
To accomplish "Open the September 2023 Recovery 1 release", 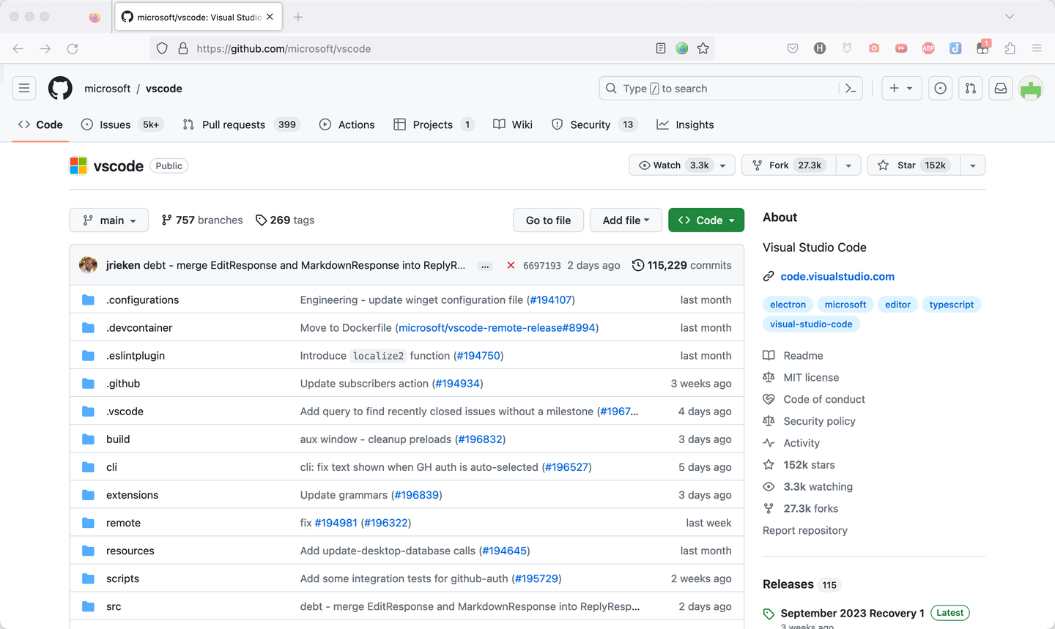I will click(852, 613).
